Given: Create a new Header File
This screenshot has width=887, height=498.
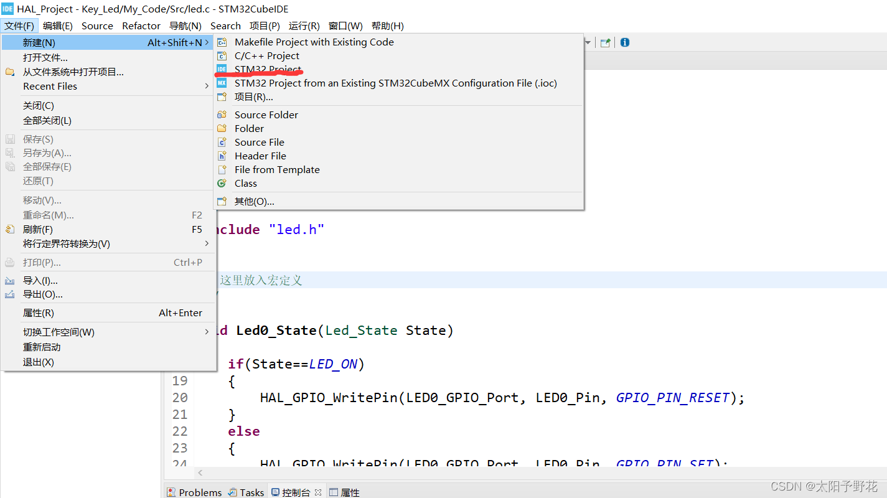Looking at the screenshot, I should pyautogui.click(x=398, y=156).
